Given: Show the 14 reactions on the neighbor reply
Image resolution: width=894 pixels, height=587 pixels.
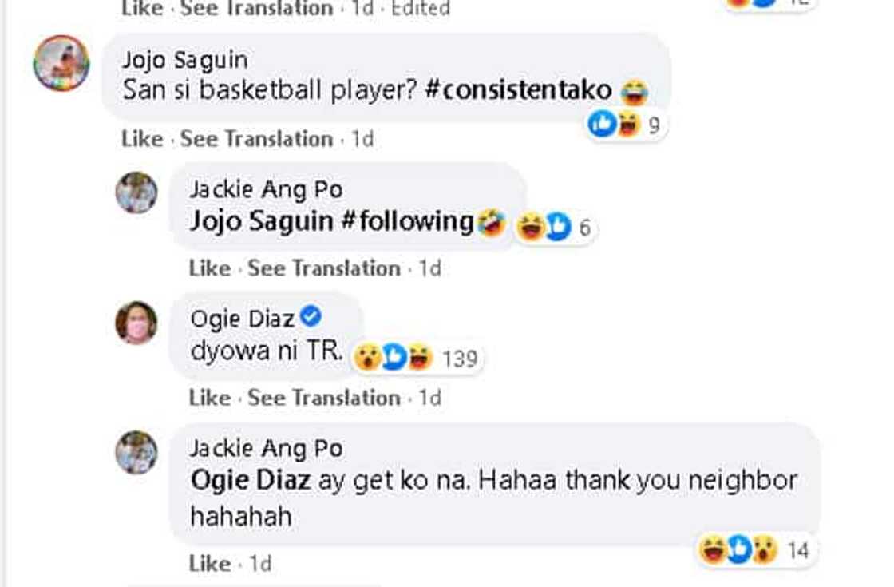Looking at the screenshot, I should (754, 550).
